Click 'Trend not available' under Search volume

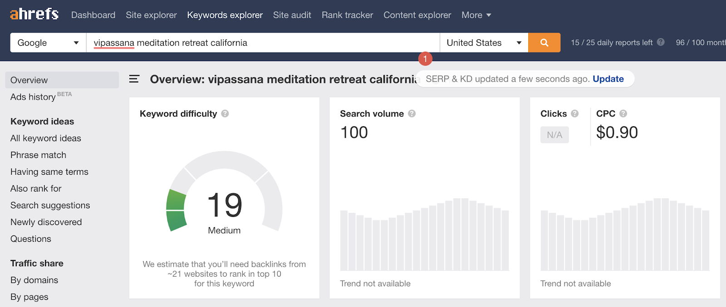(375, 283)
